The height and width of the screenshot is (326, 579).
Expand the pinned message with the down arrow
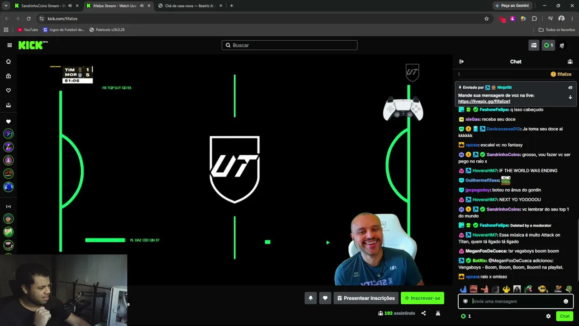coord(570,97)
